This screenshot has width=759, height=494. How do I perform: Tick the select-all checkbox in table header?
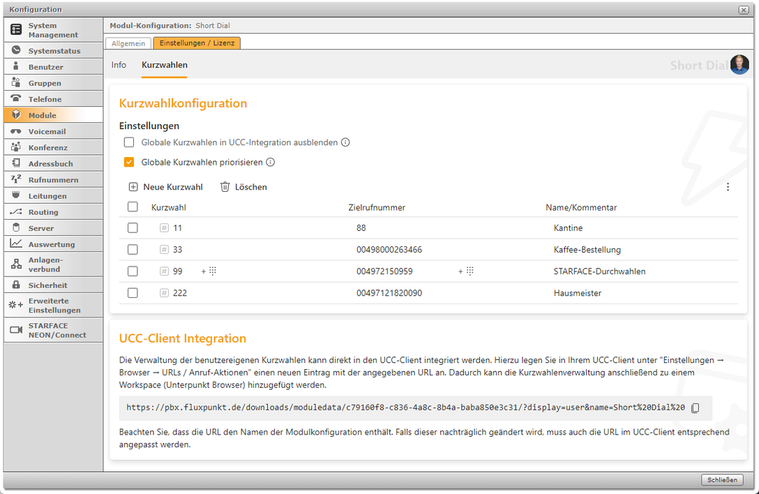133,207
